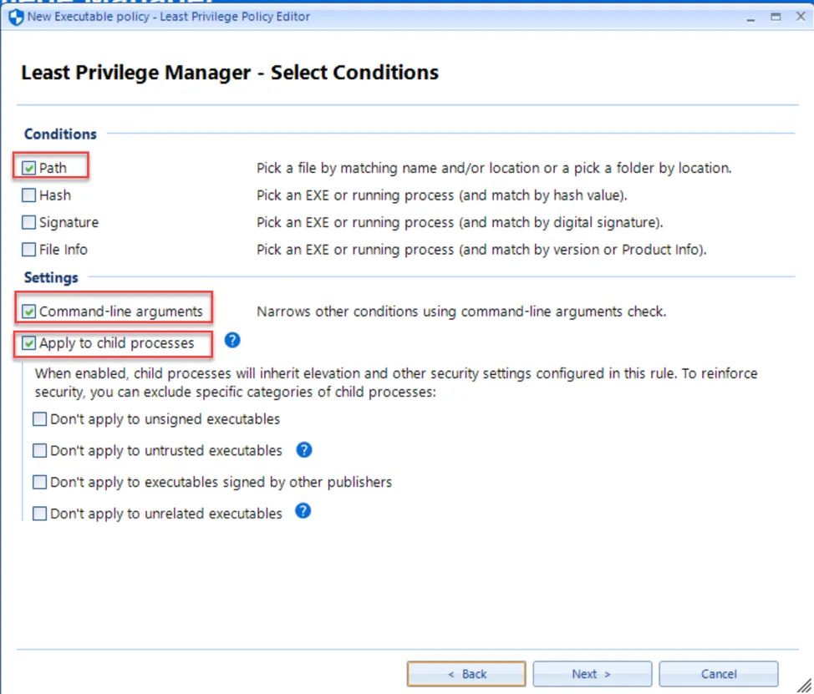Minimize the Policy Editor window
The width and height of the screenshot is (814, 694).
point(750,17)
